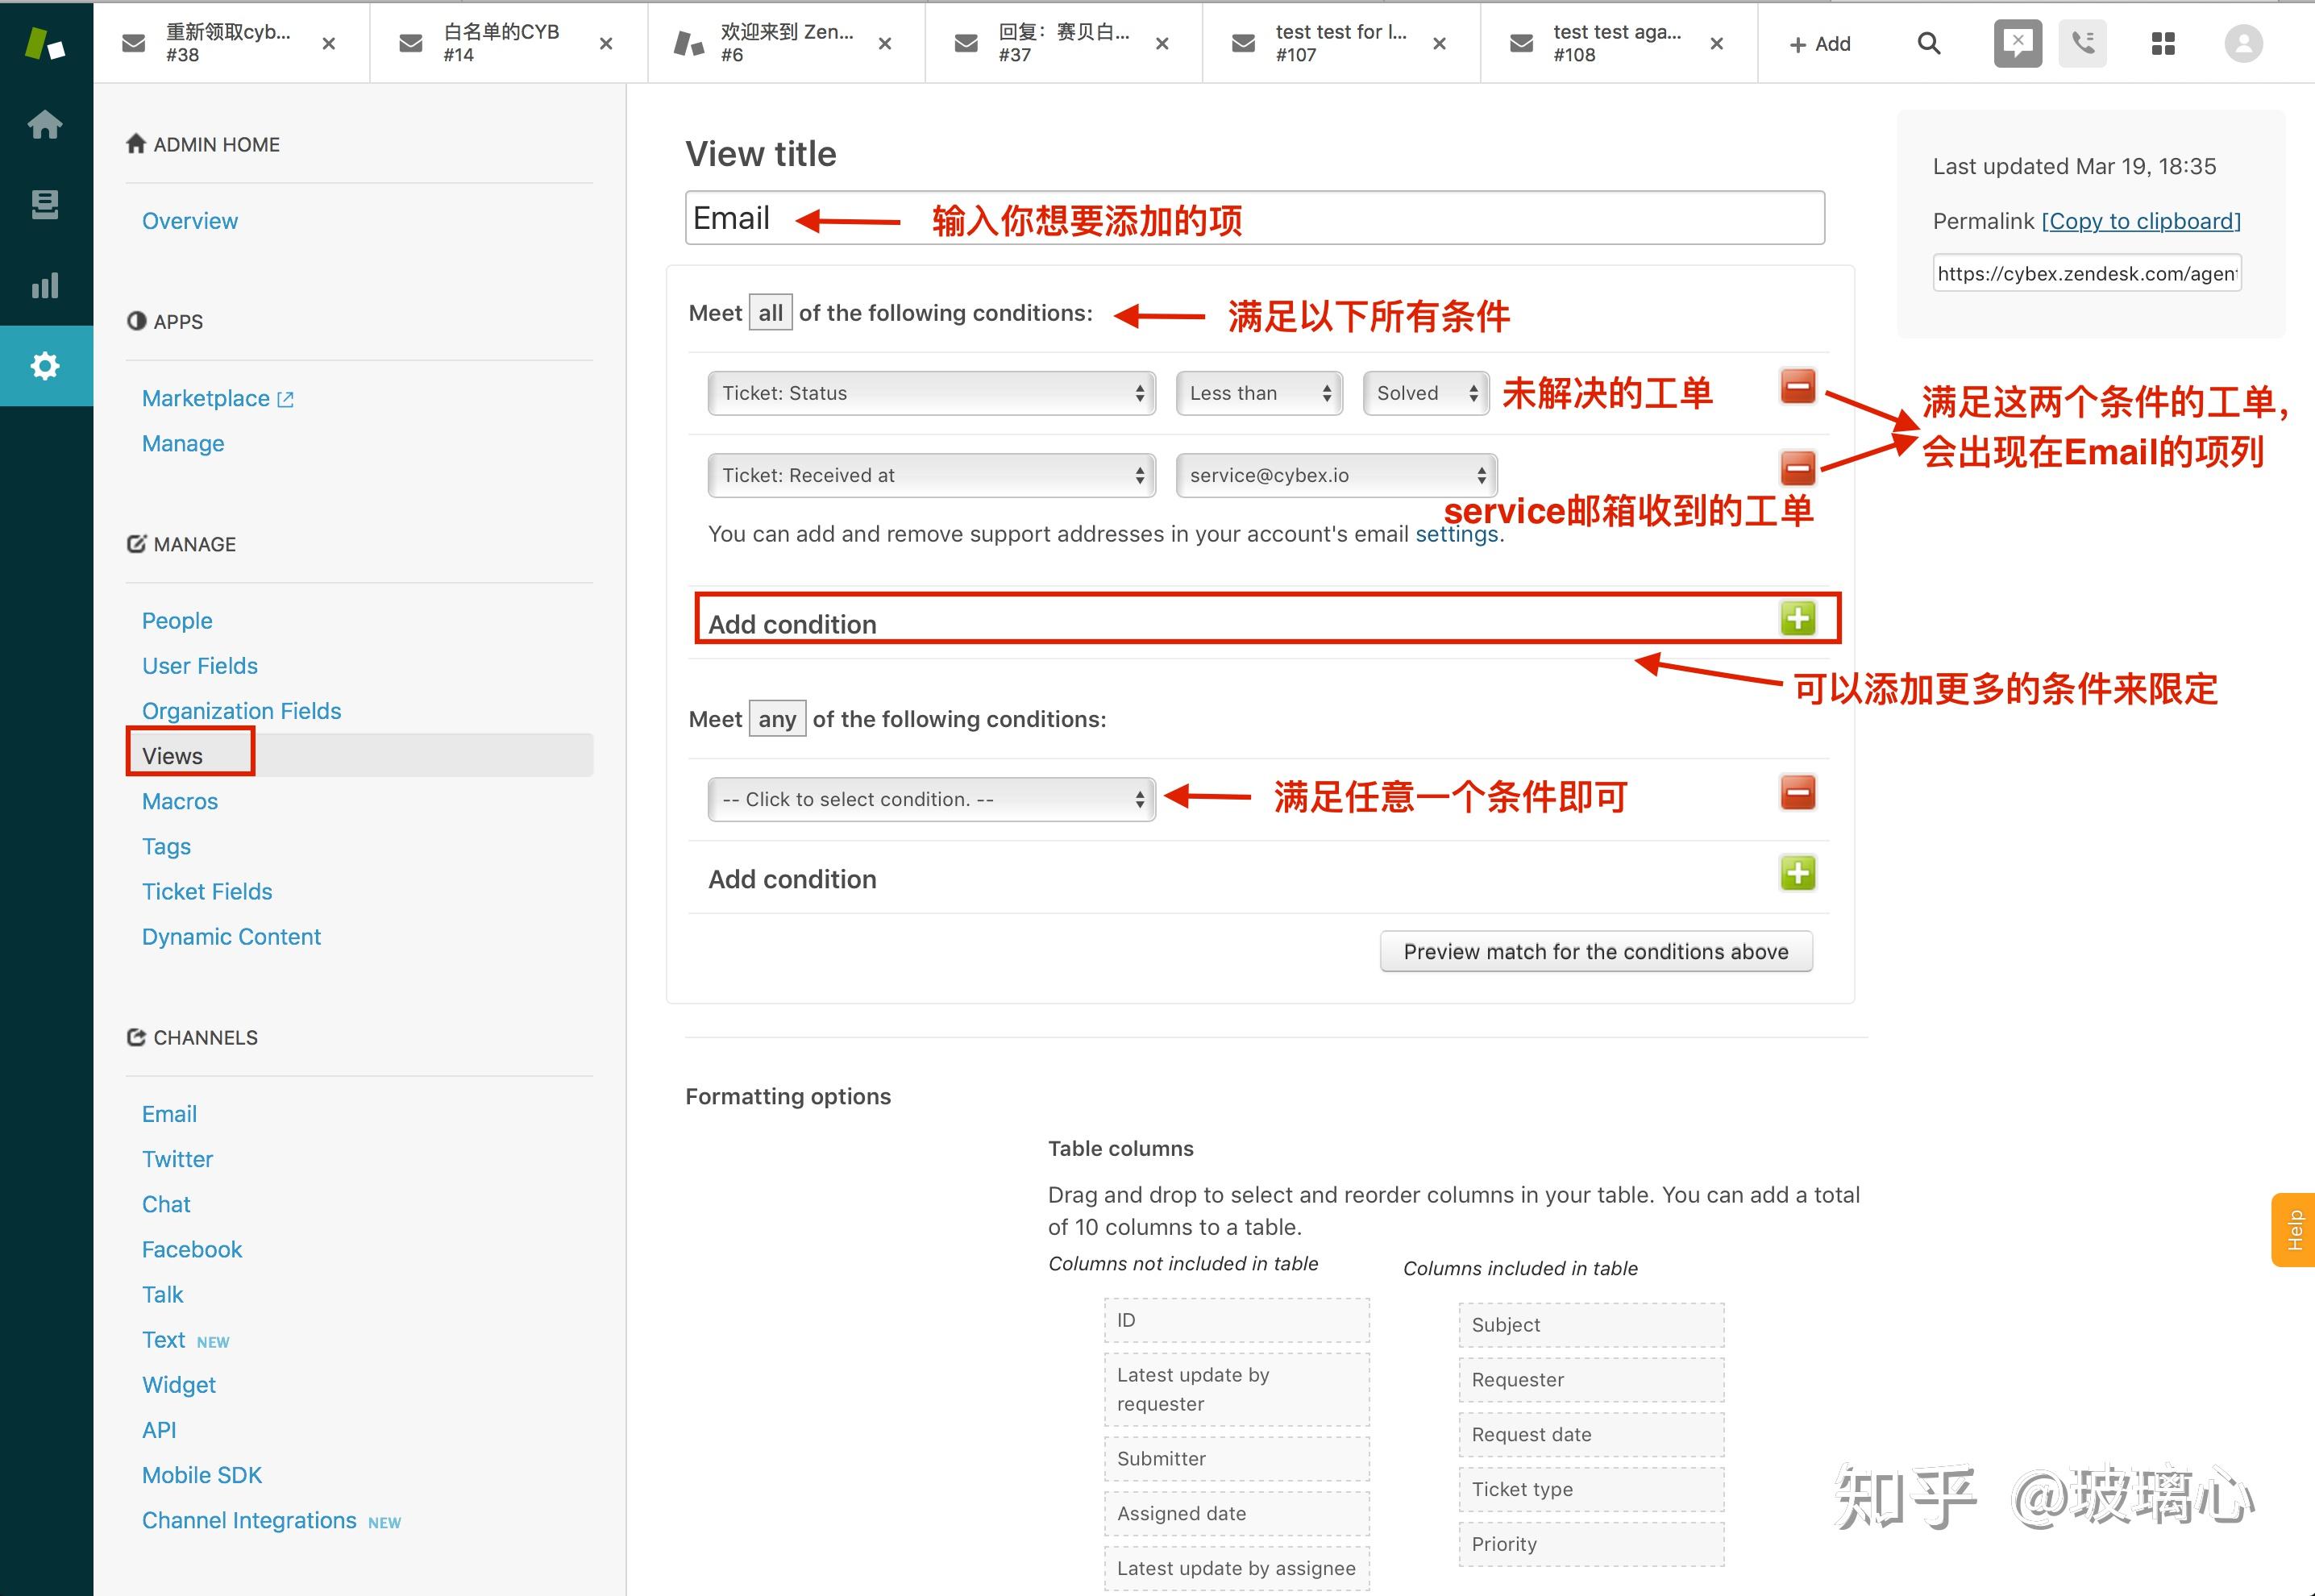Viewport: 2315px width, 1596px height.
Task: Remove the Ticket: Status condition with minus icon
Action: [x=1797, y=388]
